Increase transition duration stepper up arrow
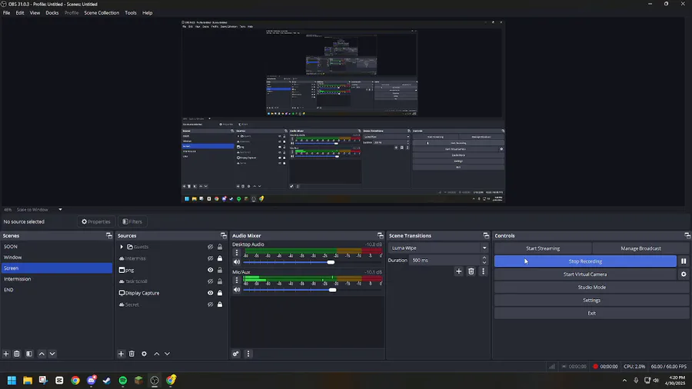 (x=484, y=258)
